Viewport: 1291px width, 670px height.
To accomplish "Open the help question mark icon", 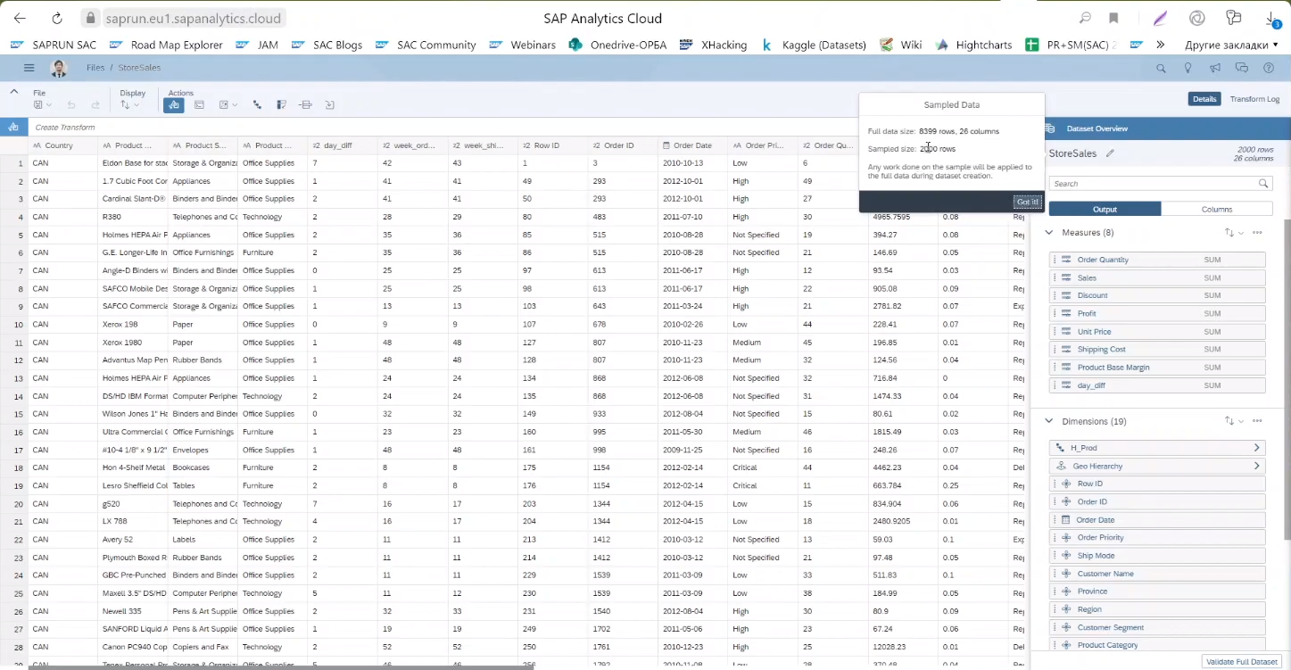I will (1268, 68).
